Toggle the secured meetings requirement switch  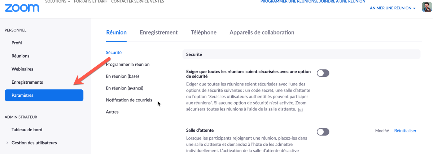coord(323,73)
